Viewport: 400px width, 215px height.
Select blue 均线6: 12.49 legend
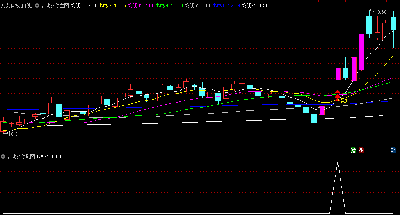click(x=226, y=5)
